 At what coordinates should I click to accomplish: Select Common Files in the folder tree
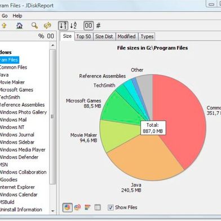coord(13,67)
